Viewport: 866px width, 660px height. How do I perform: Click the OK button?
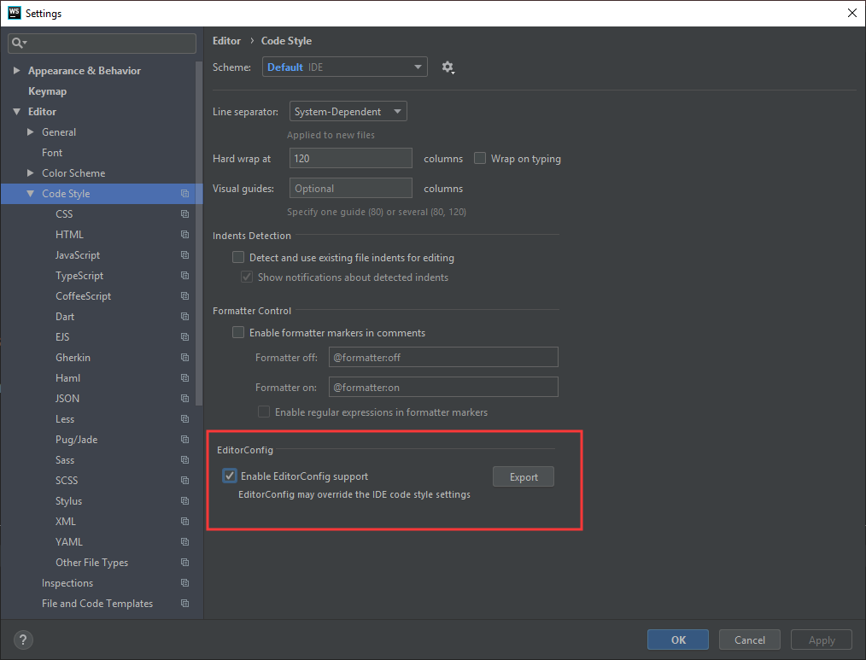point(677,640)
